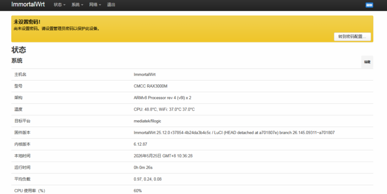Click the 平均负载 row label
The height and width of the screenshot is (194, 387).
(x=22, y=179)
